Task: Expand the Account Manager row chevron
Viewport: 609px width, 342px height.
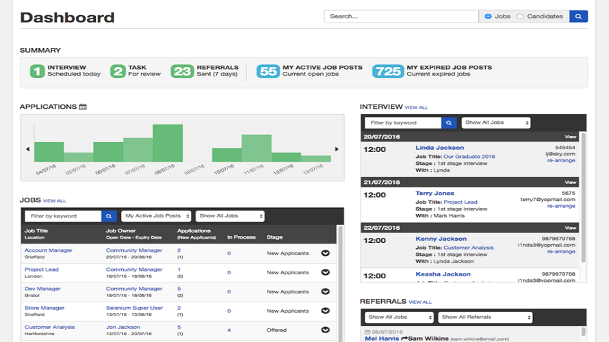Action: coord(325,253)
